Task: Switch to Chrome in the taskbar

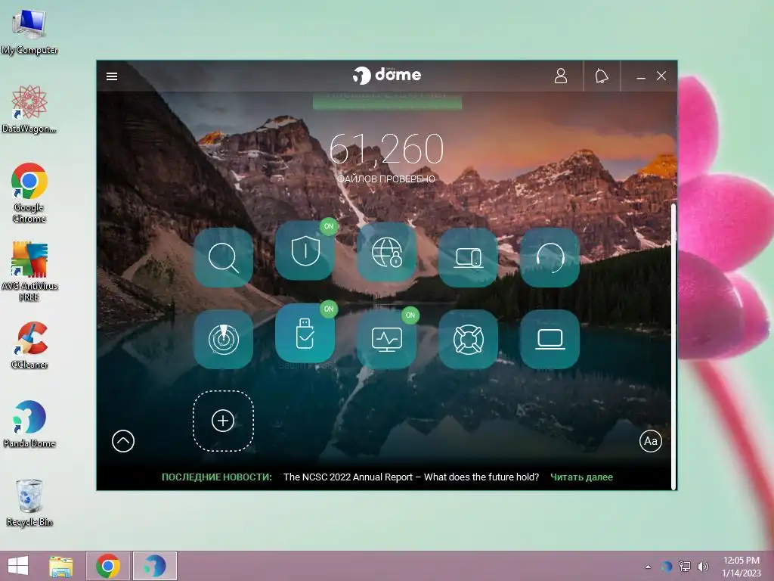Action: pyautogui.click(x=108, y=566)
